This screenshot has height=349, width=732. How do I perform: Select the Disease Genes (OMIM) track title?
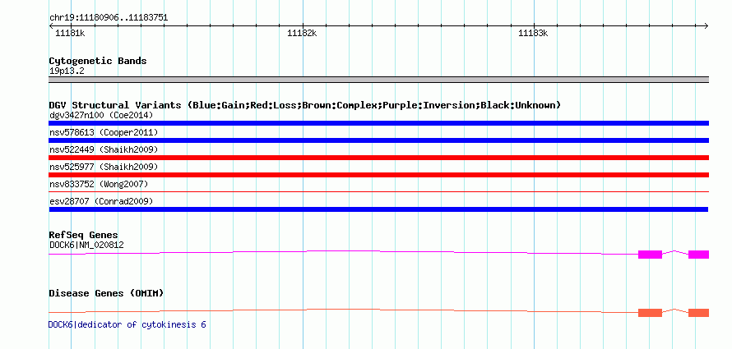(106, 293)
